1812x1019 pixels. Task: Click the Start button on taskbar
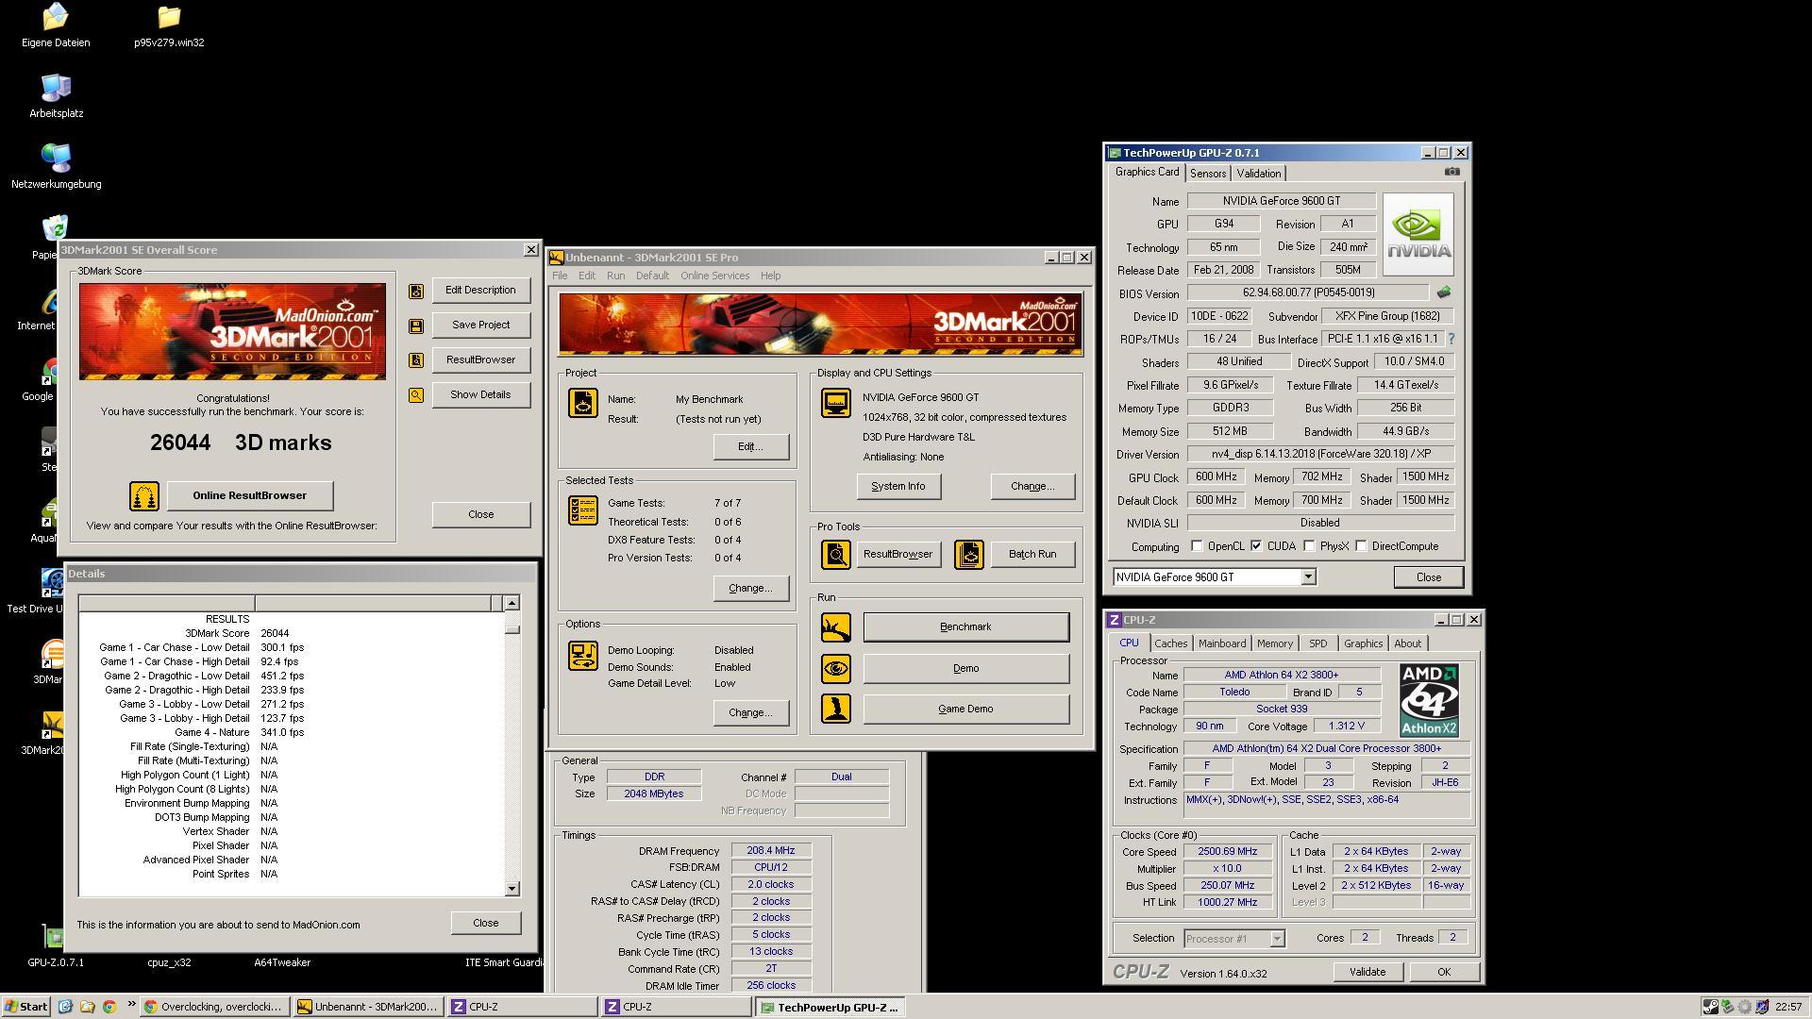click(26, 1007)
